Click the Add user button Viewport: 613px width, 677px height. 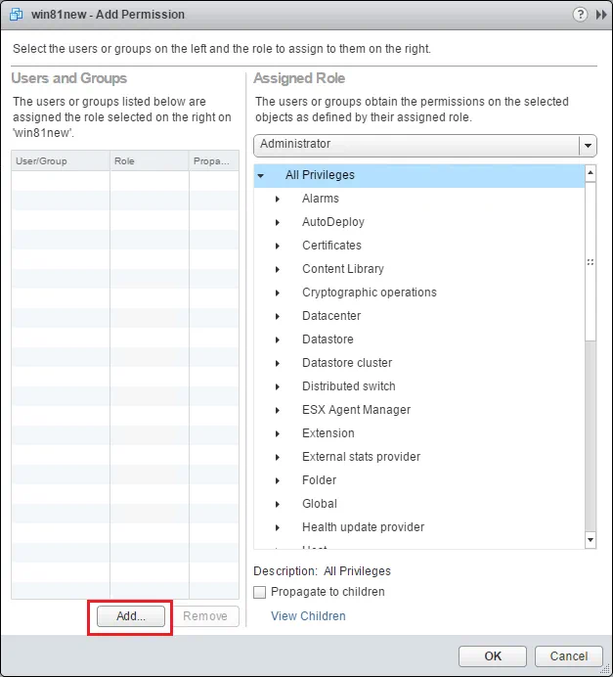pos(130,616)
